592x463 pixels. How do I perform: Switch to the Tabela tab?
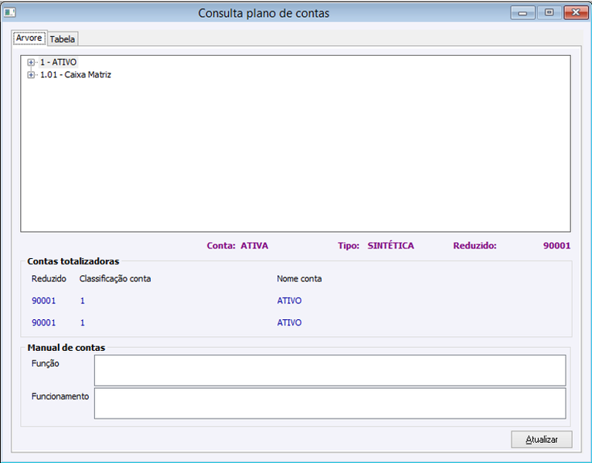(x=63, y=39)
